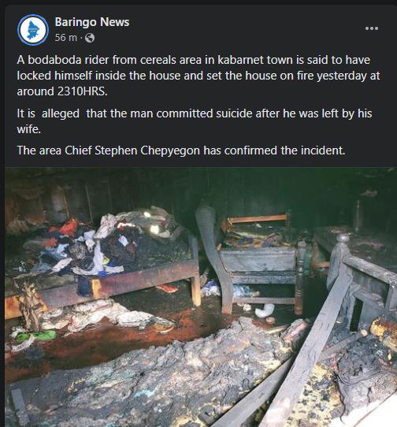This screenshot has height=427, width=397.
Task: Open the burnt room photo
Action: (x=201, y=297)
